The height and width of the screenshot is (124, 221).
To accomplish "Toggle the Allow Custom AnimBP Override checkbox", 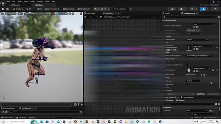I will [x=187, y=65].
